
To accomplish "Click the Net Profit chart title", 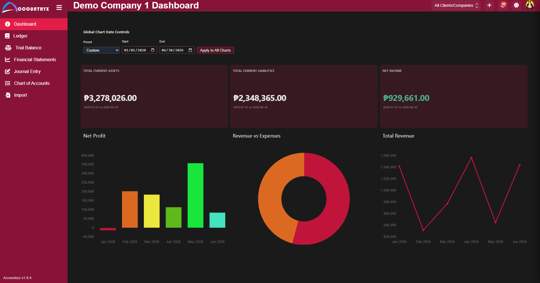I will point(94,136).
